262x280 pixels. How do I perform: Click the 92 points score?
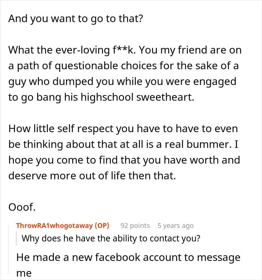pos(135,226)
